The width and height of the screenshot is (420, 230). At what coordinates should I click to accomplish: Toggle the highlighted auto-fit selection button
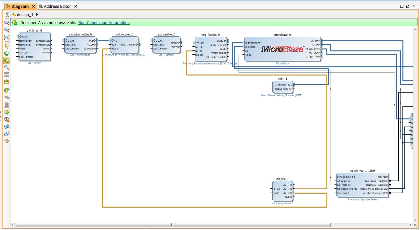[x=7, y=61]
